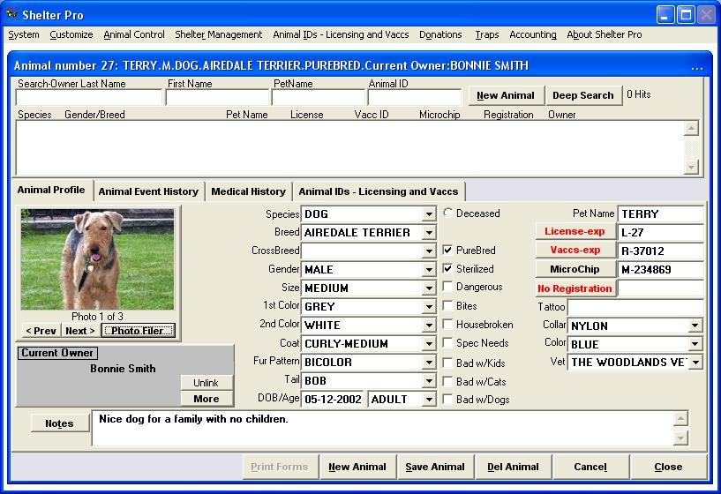Open the 2nd Color dropdown
The image size is (721, 494).
429,326
